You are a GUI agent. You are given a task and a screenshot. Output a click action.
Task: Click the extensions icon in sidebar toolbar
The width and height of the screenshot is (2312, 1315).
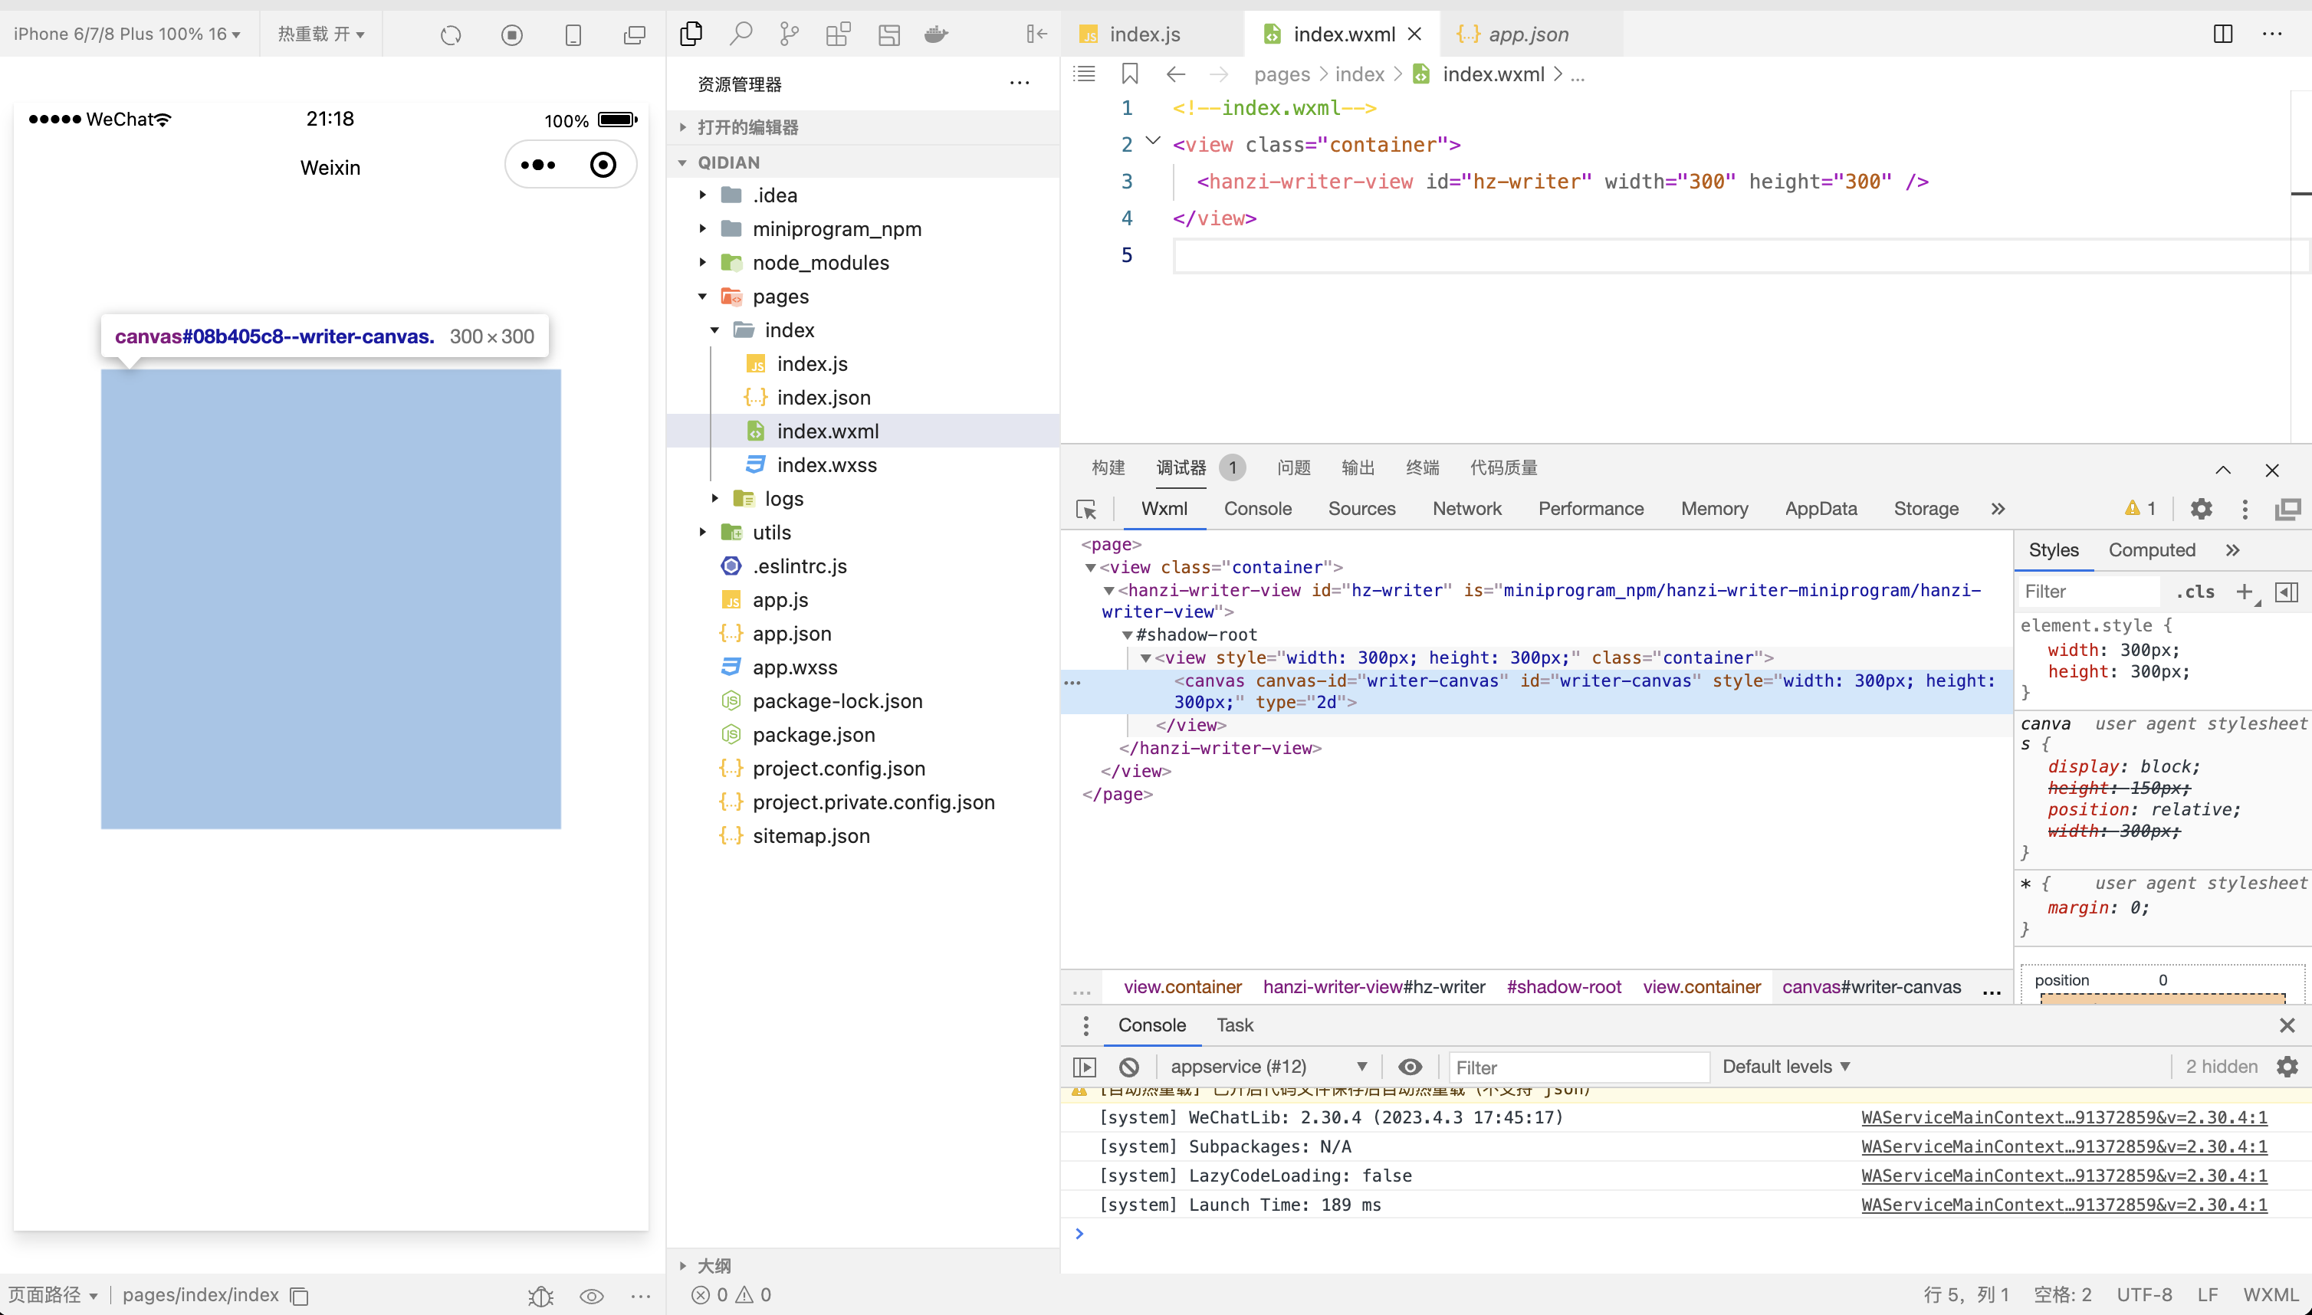[838, 34]
